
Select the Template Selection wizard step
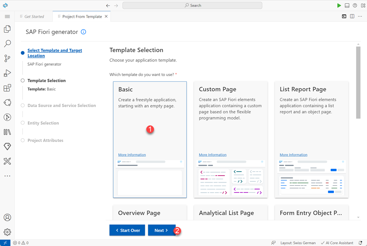(47, 81)
